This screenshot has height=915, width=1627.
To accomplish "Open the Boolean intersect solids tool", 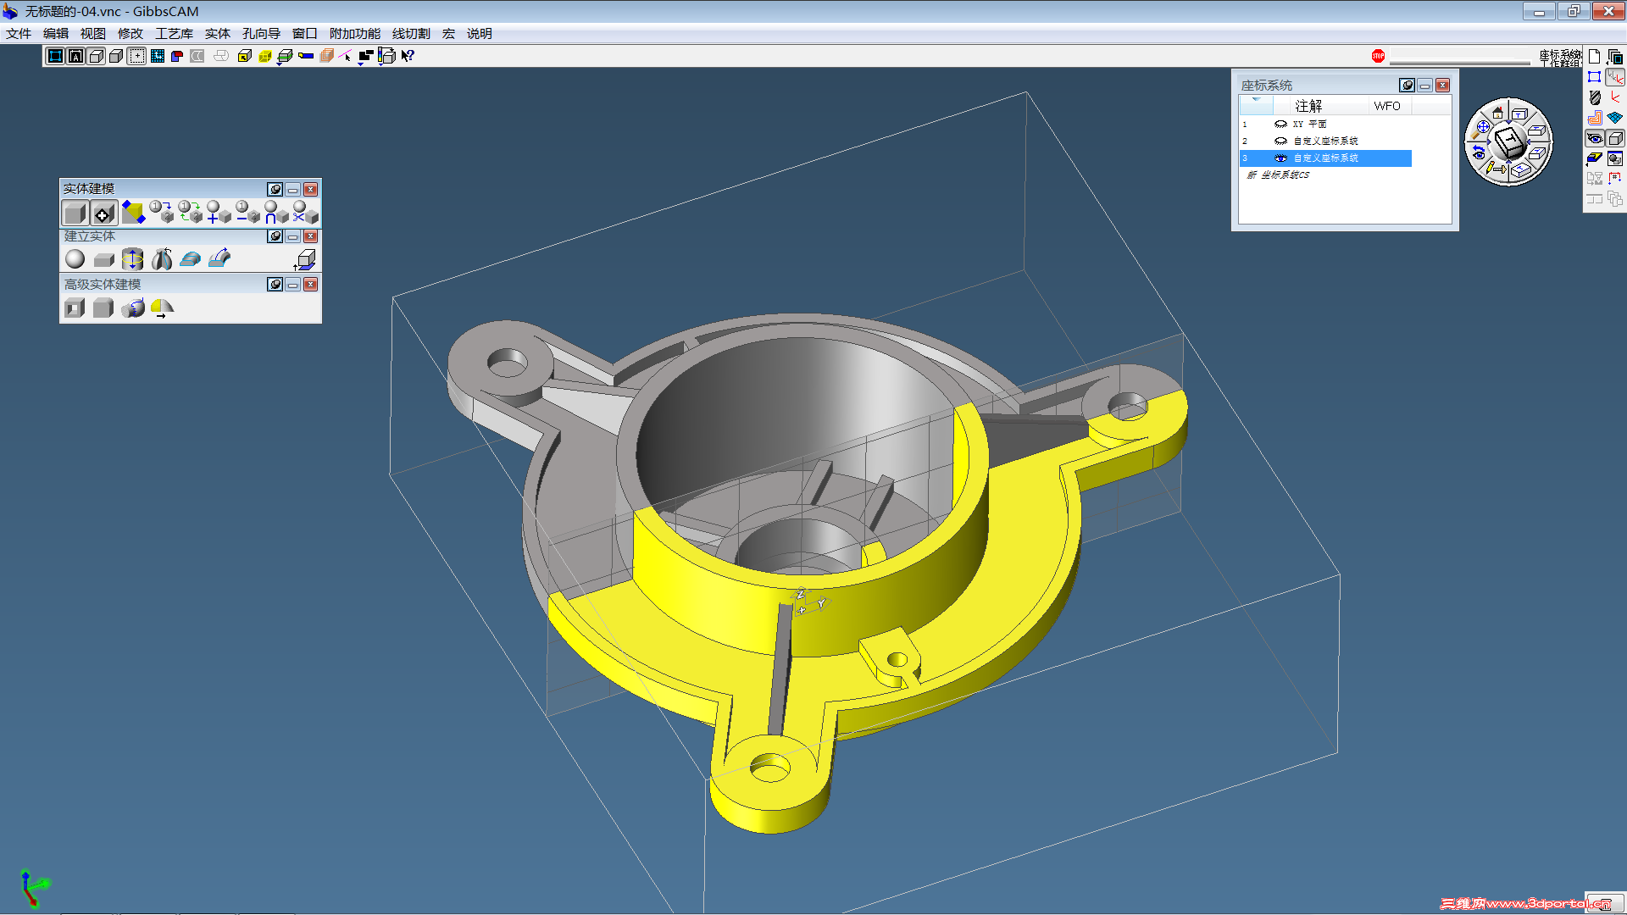I will [276, 212].
